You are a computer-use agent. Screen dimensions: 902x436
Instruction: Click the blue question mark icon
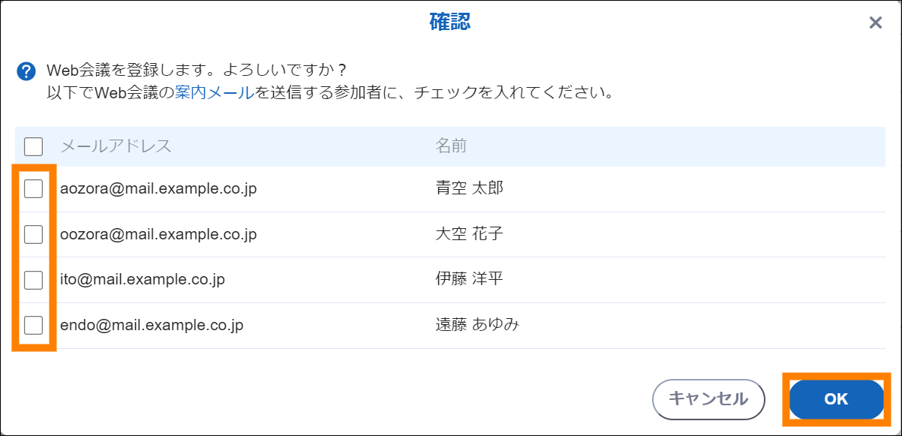pyautogui.click(x=26, y=71)
